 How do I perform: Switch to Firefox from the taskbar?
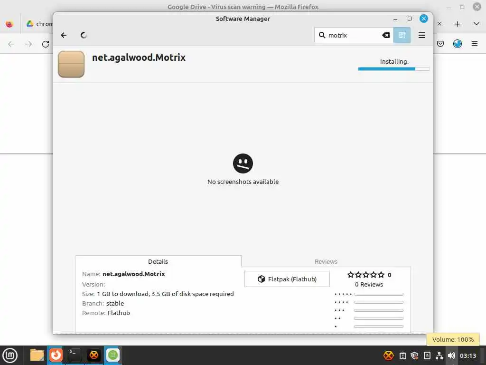pos(56,355)
